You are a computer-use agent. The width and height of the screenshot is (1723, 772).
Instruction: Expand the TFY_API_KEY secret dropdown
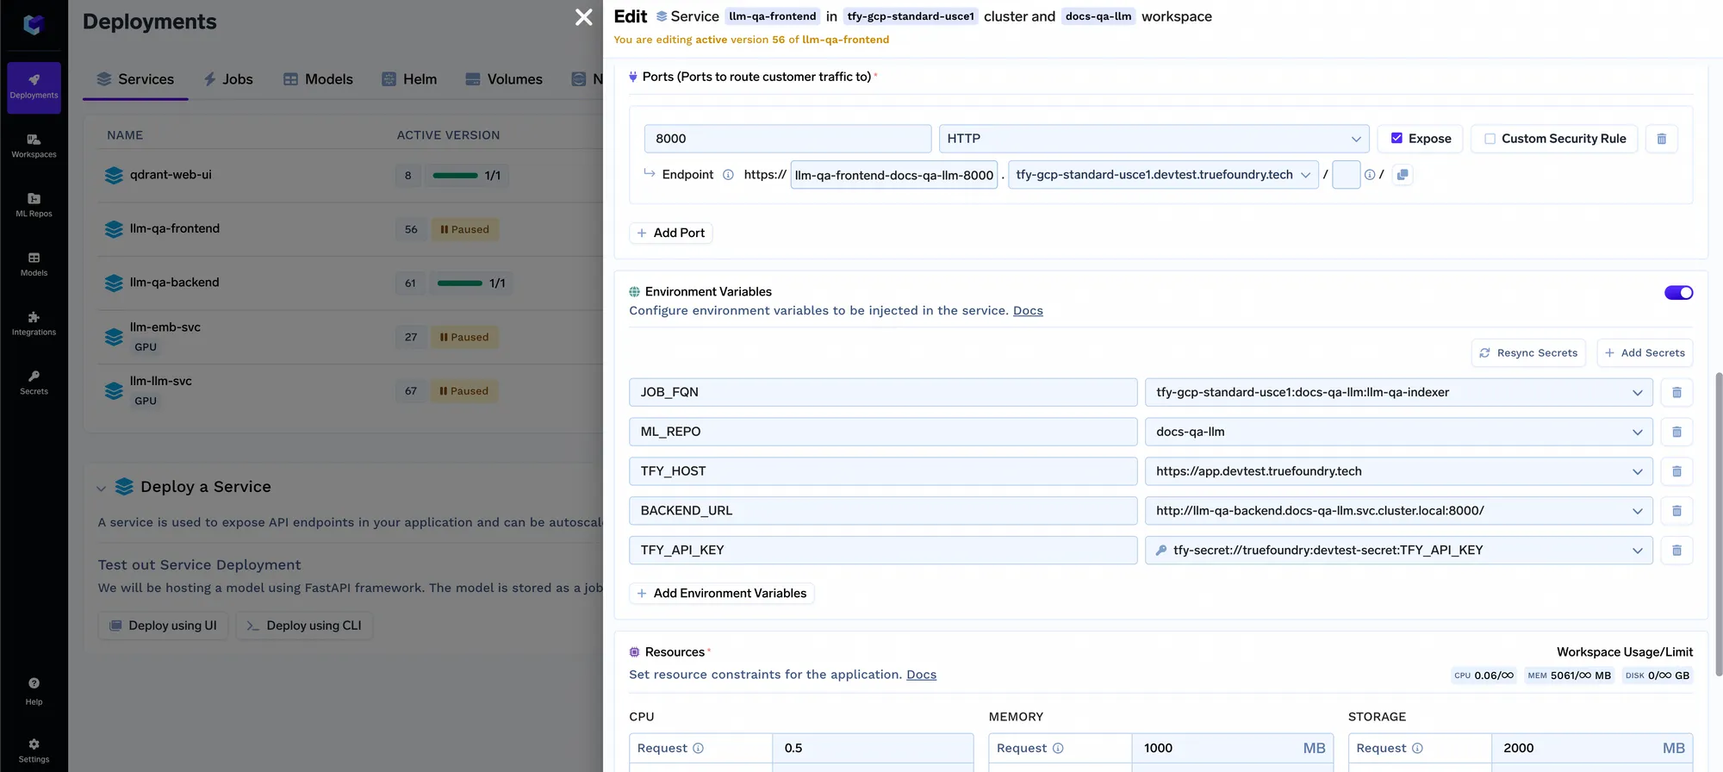point(1637,551)
